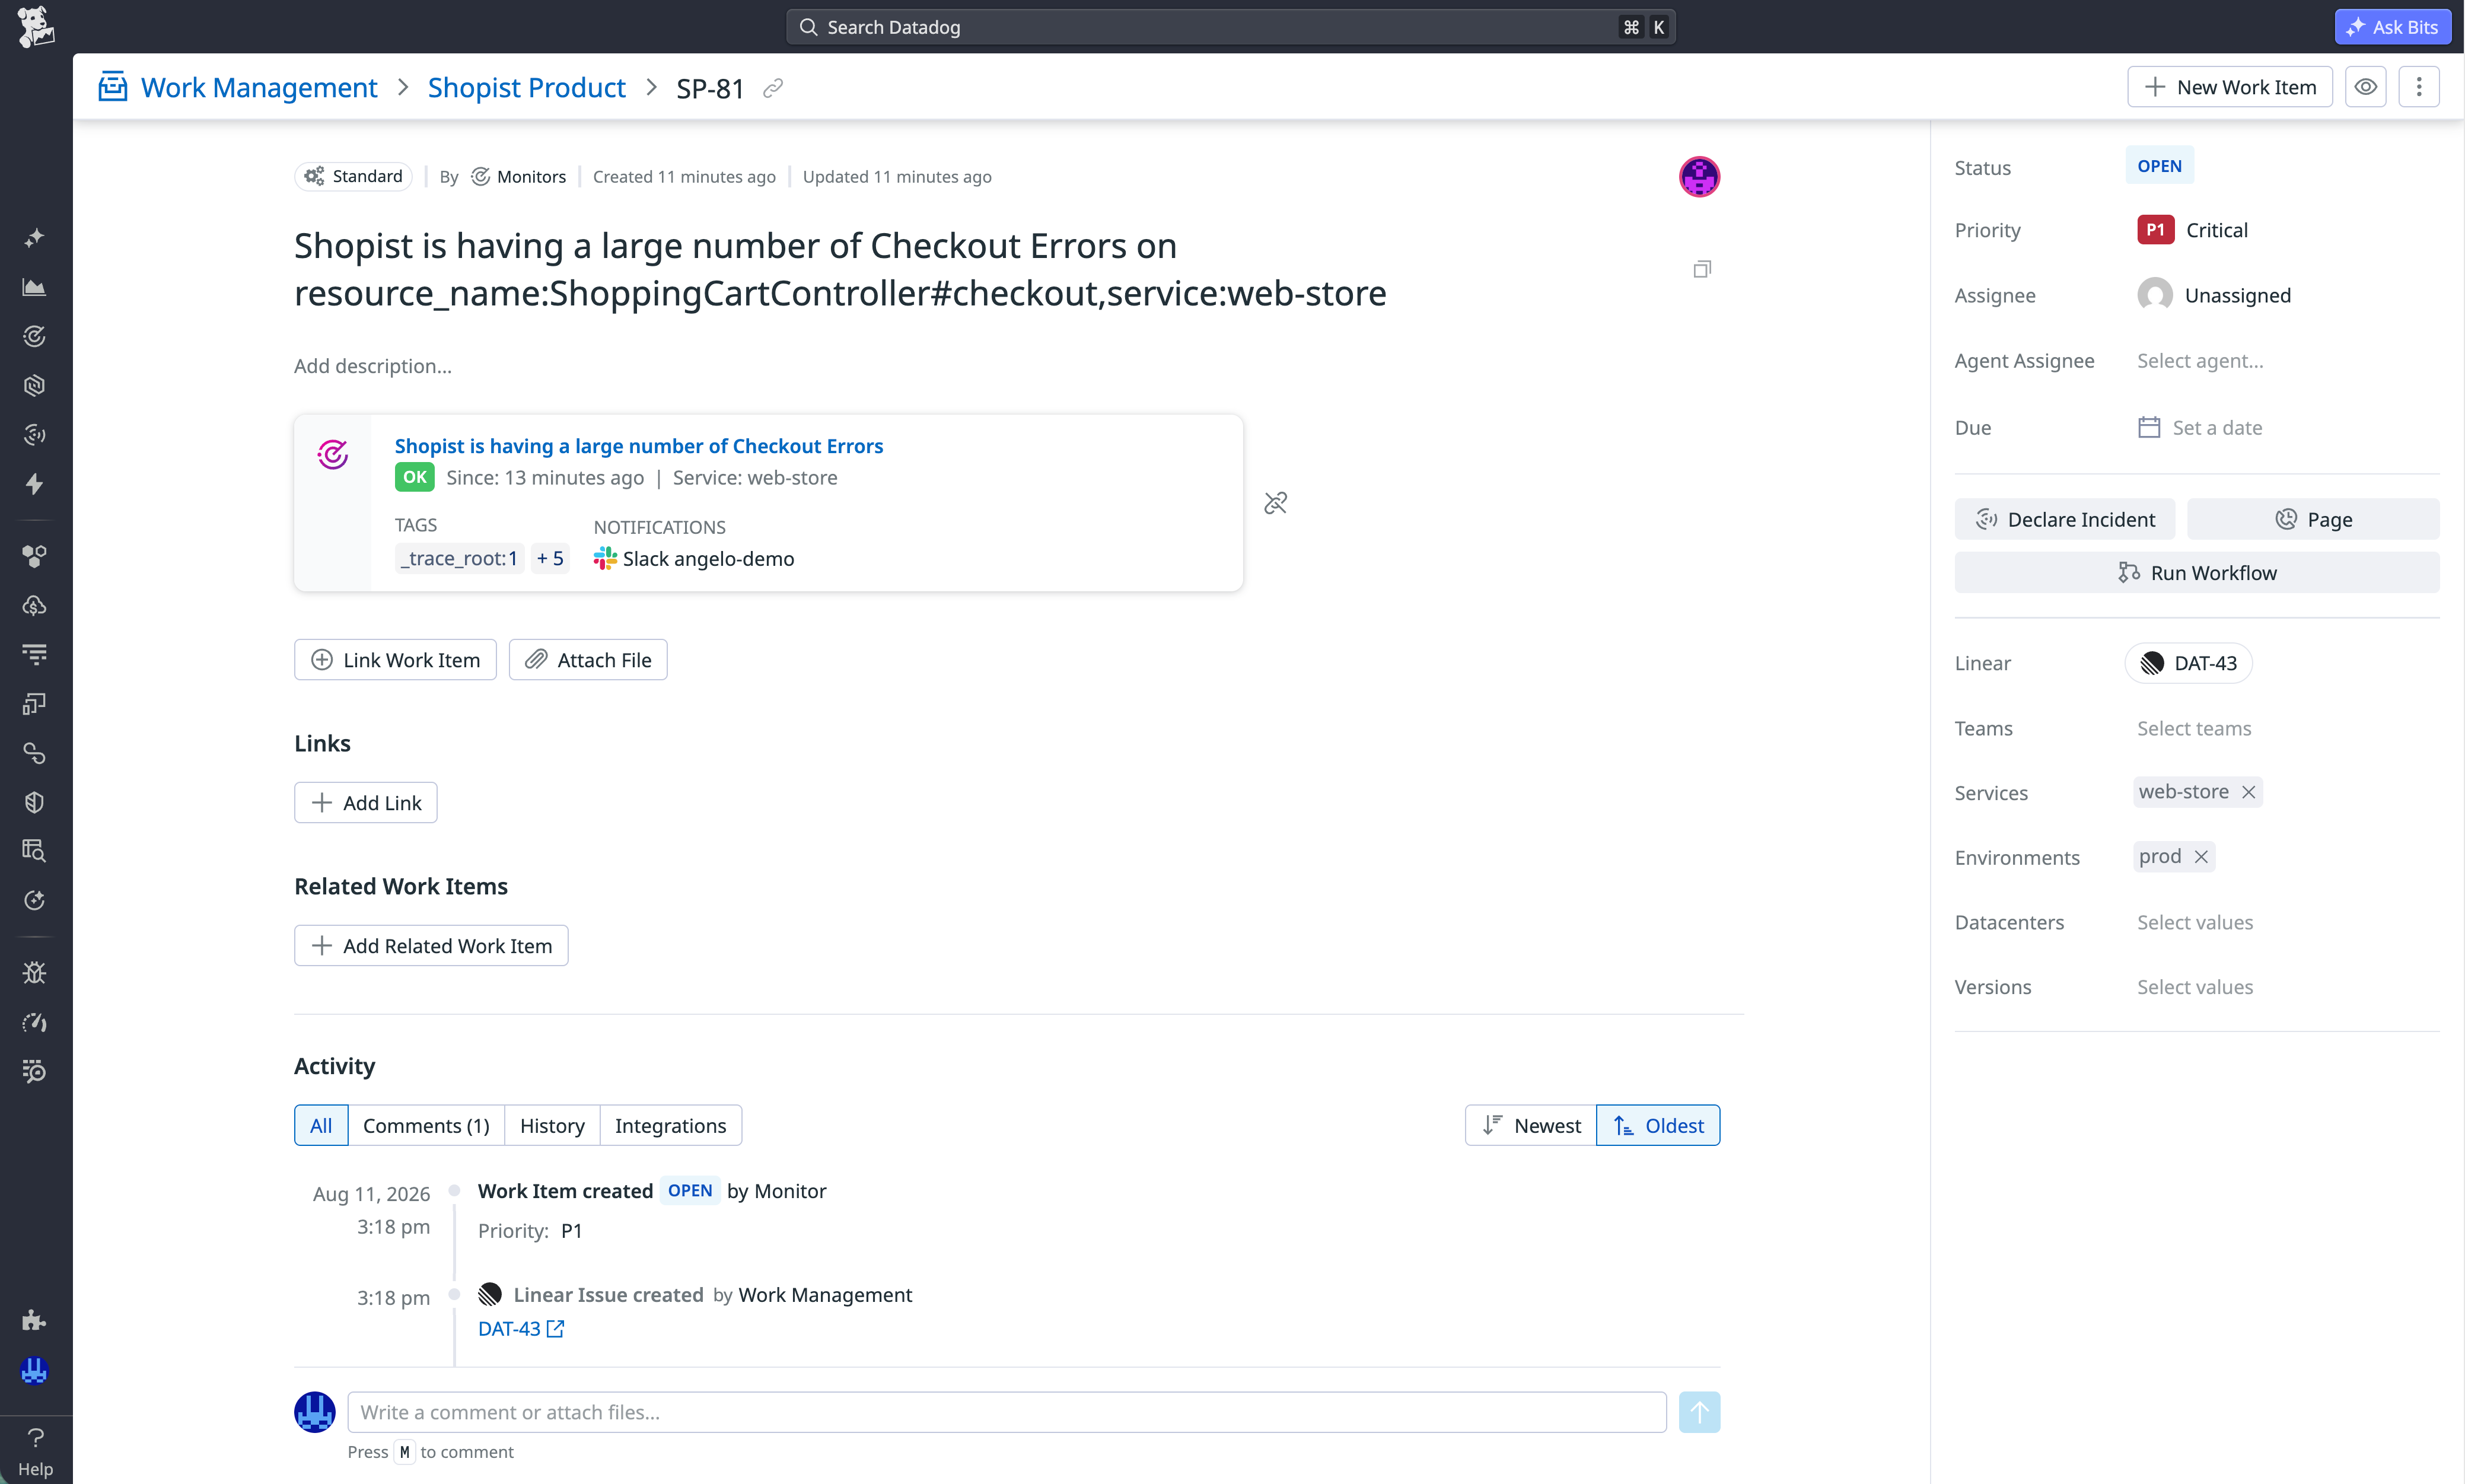This screenshot has height=1484, width=2465.
Task: Open the Versions Select values dropdown
Action: pyautogui.click(x=2195, y=987)
